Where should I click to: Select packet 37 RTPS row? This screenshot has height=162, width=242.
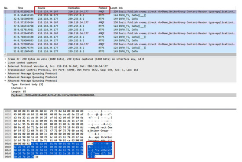[120, 26]
